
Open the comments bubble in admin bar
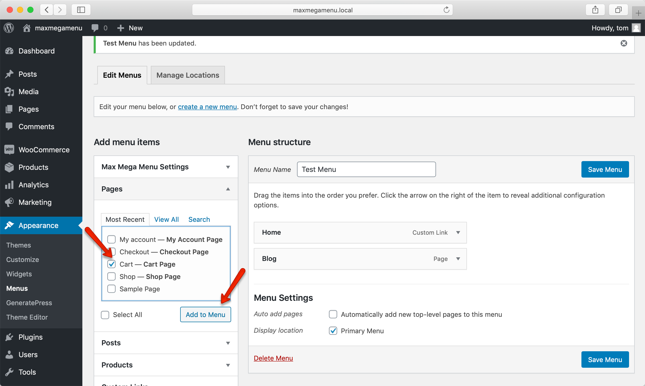(x=95, y=28)
